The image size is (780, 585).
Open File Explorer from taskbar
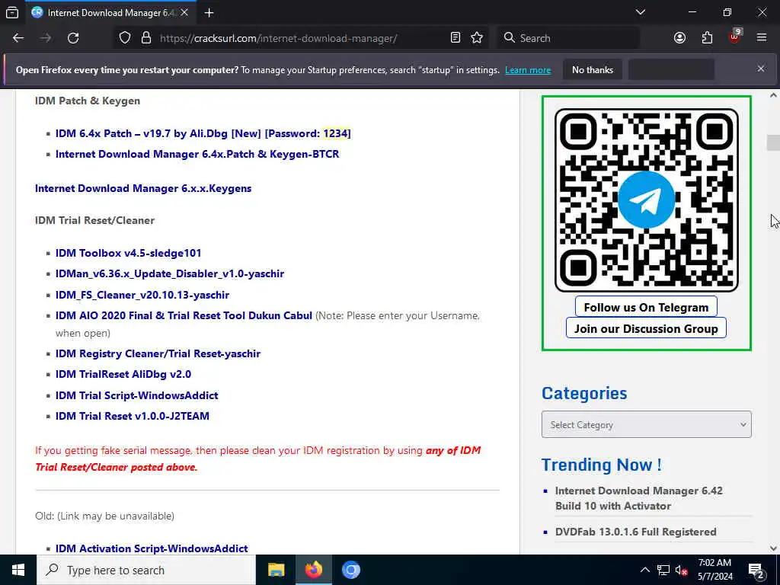coord(276,570)
